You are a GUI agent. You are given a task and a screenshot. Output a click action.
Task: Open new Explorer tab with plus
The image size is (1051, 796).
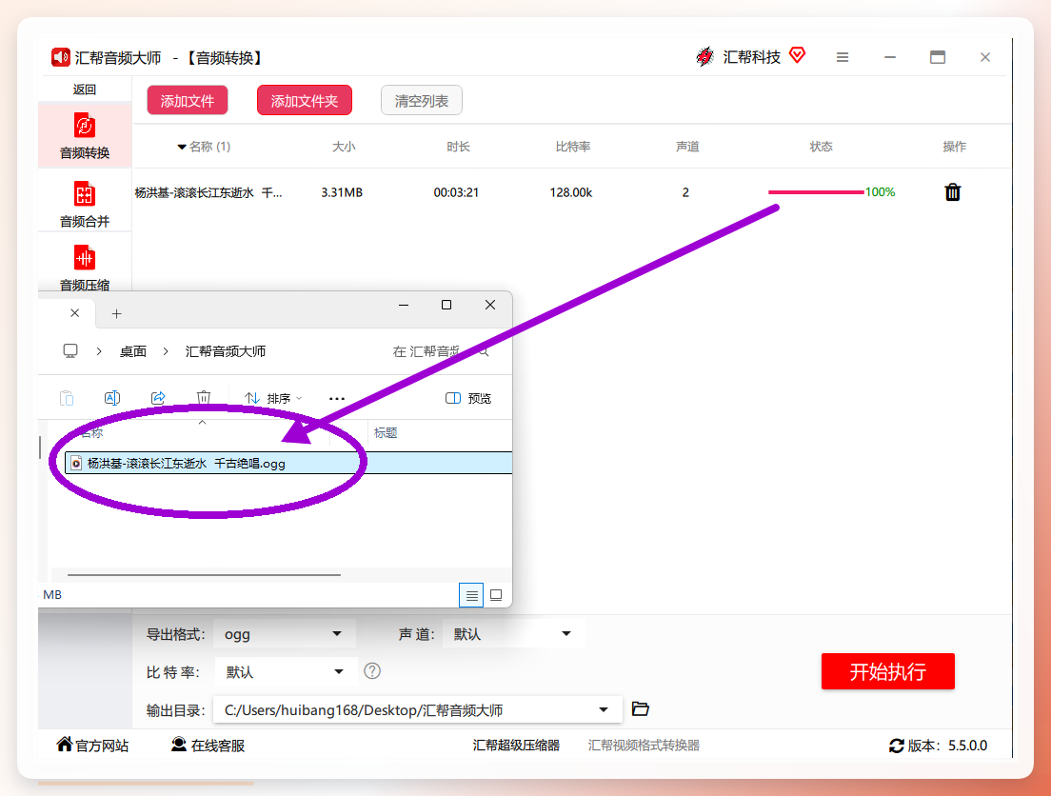click(x=117, y=314)
